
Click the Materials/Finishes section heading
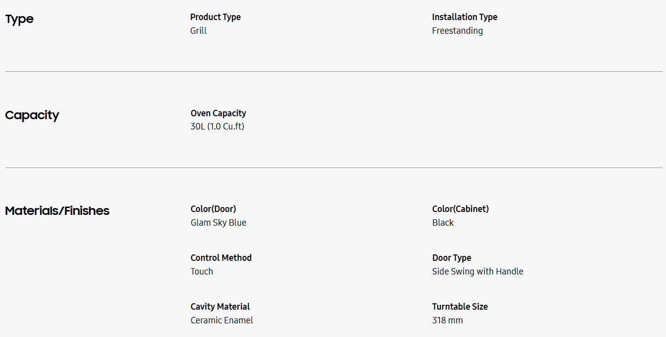[x=57, y=211]
